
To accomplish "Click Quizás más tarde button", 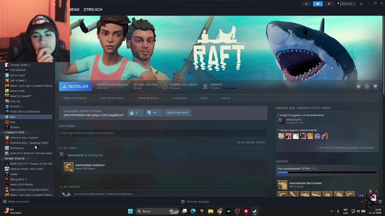I will click(x=177, y=112).
